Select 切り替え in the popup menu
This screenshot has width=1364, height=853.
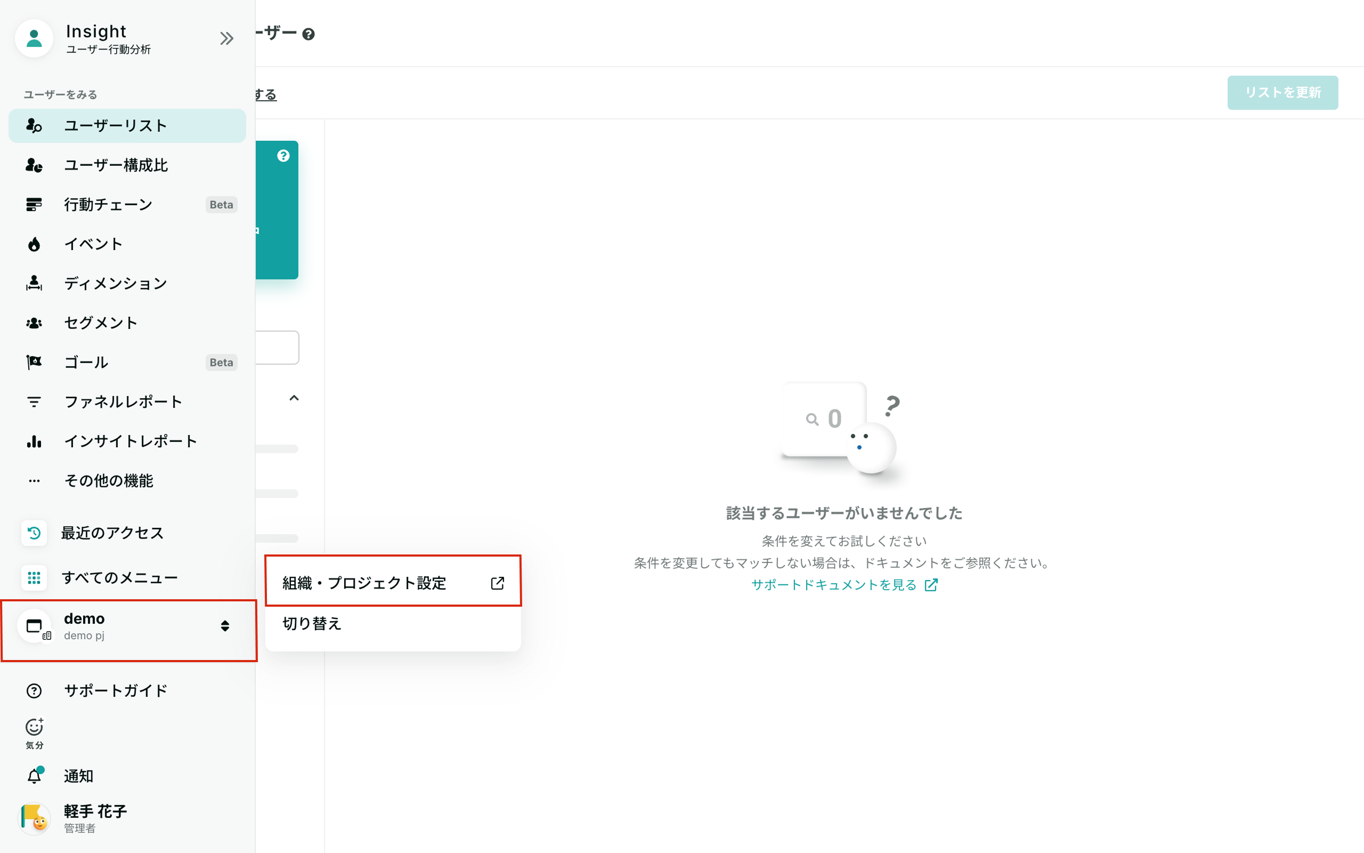[x=393, y=623]
